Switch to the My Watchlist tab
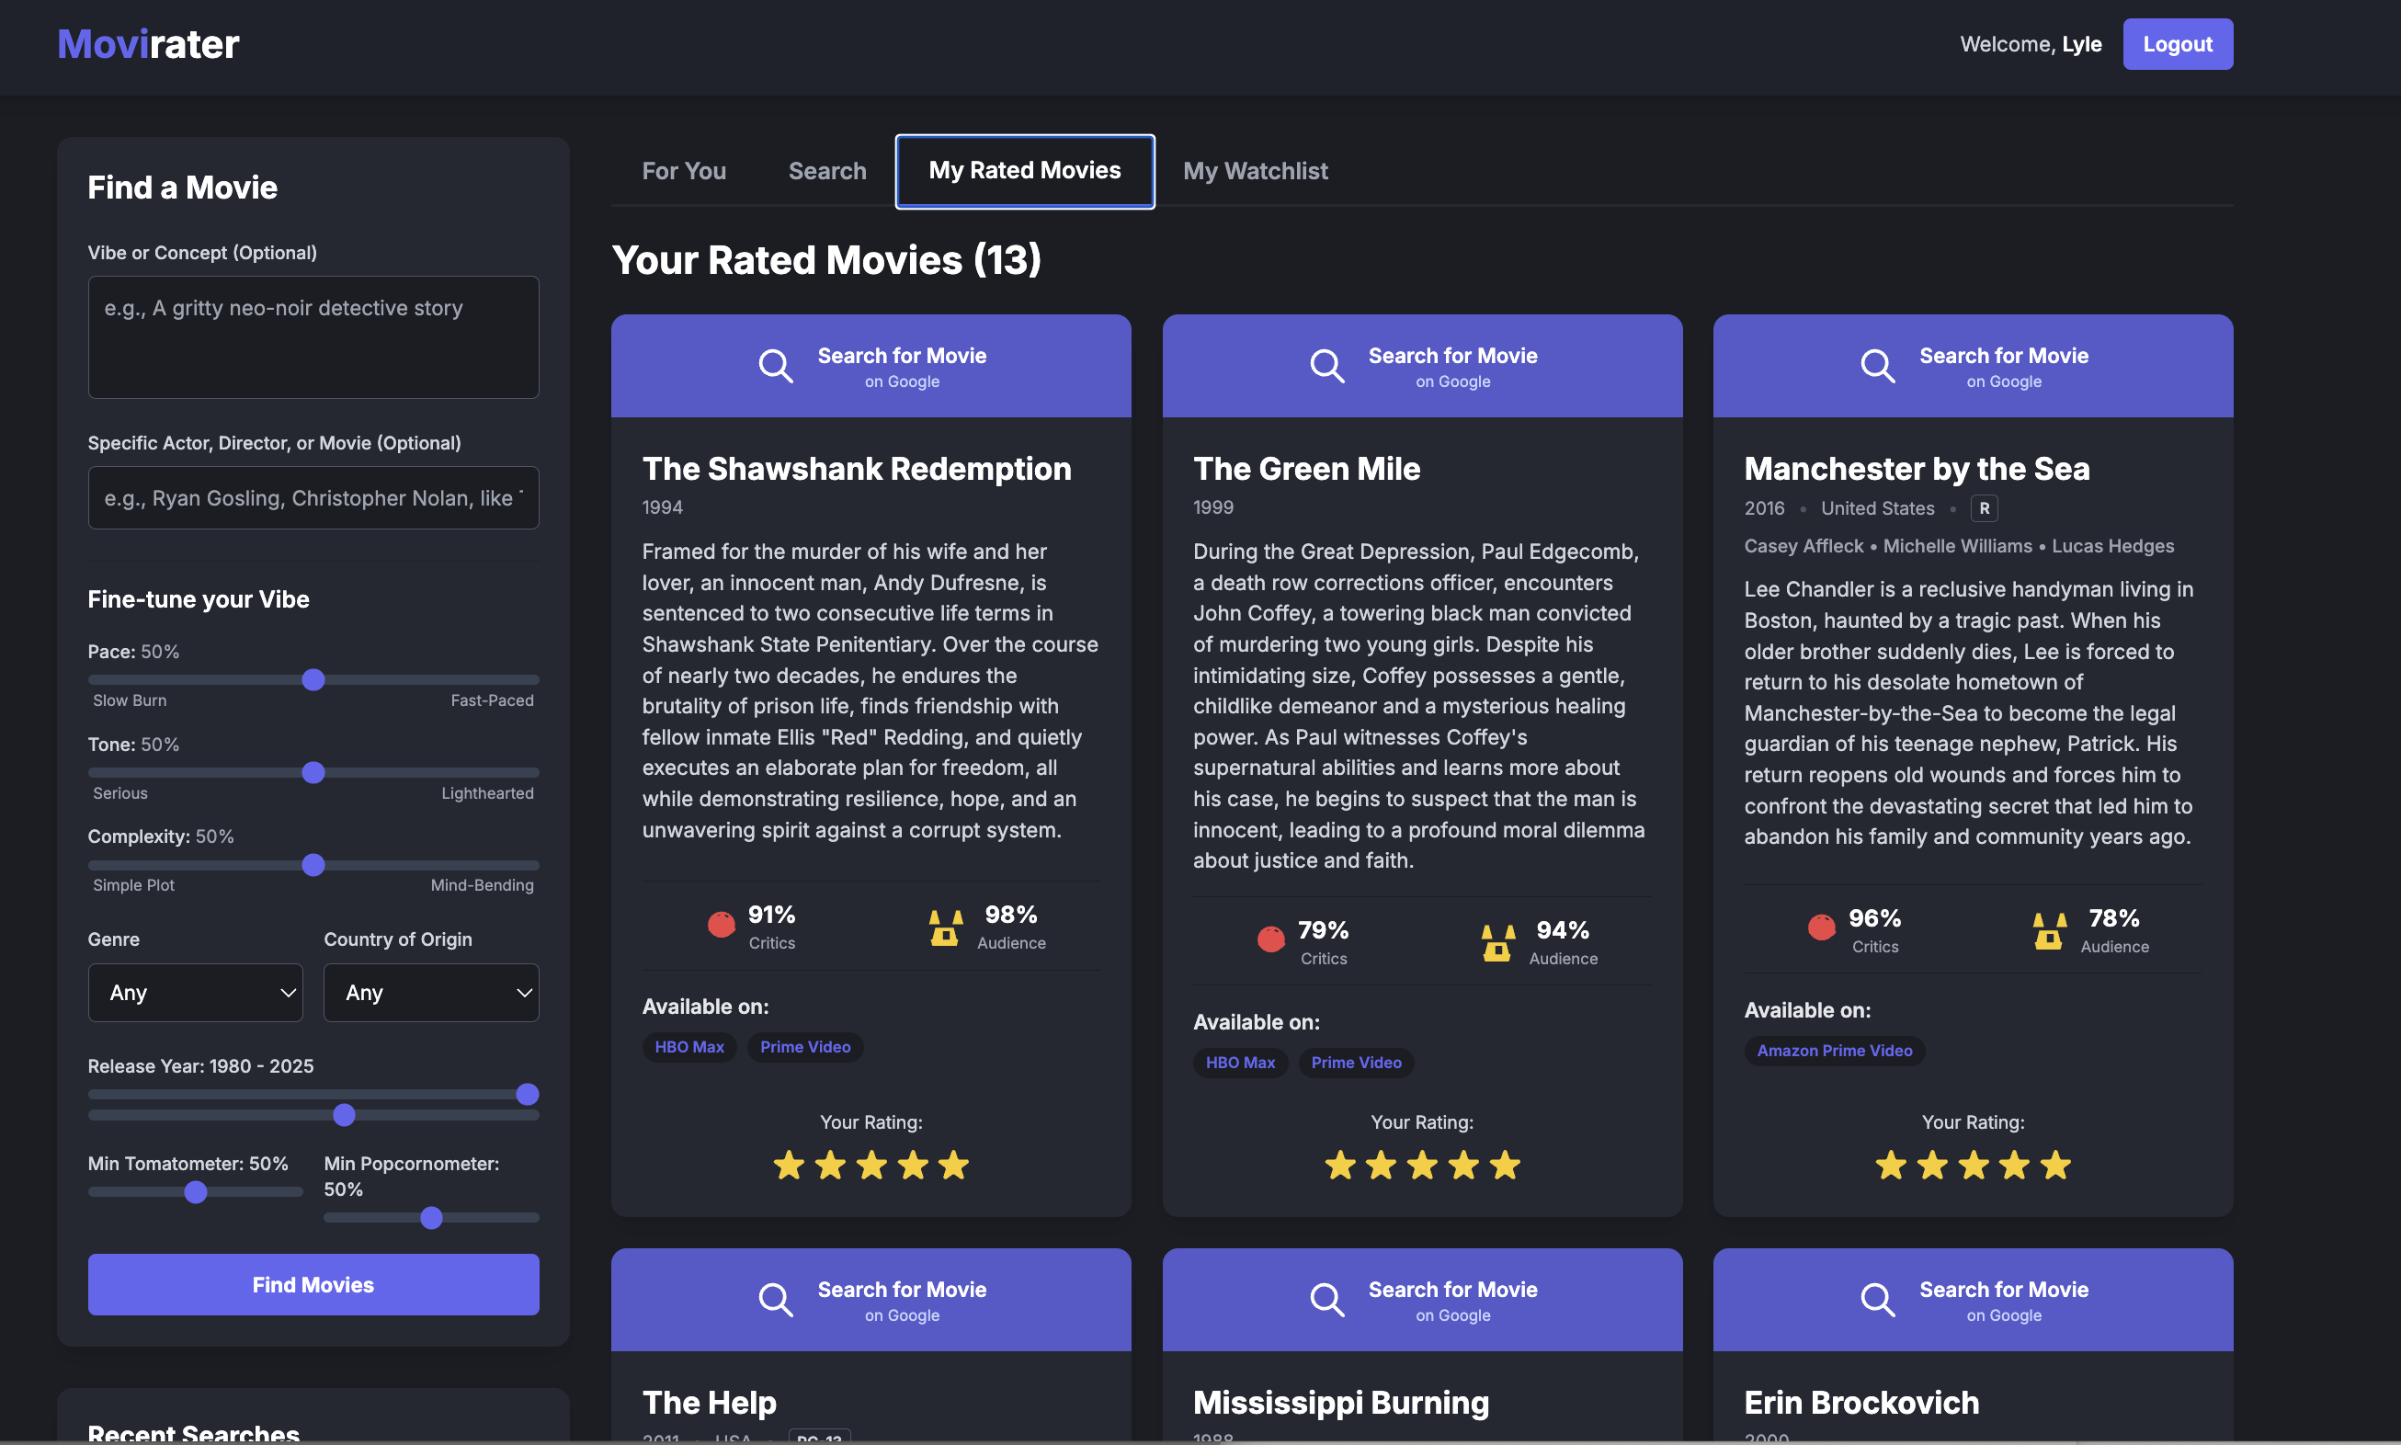The height and width of the screenshot is (1445, 2401). click(1255, 170)
